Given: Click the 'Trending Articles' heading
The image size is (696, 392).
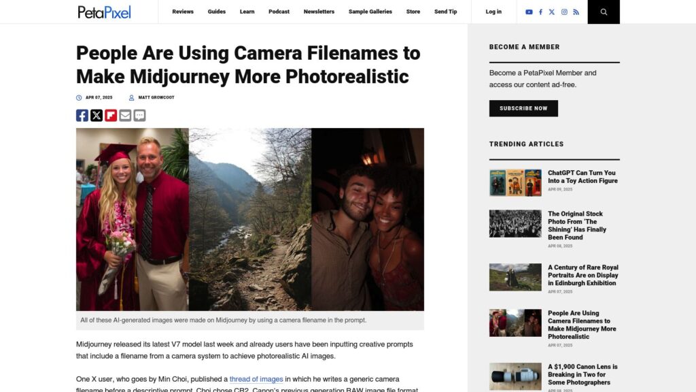Looking at the screenshot, I should point(527,144).
